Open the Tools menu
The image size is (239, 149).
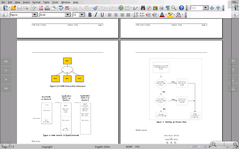point(55,2)
